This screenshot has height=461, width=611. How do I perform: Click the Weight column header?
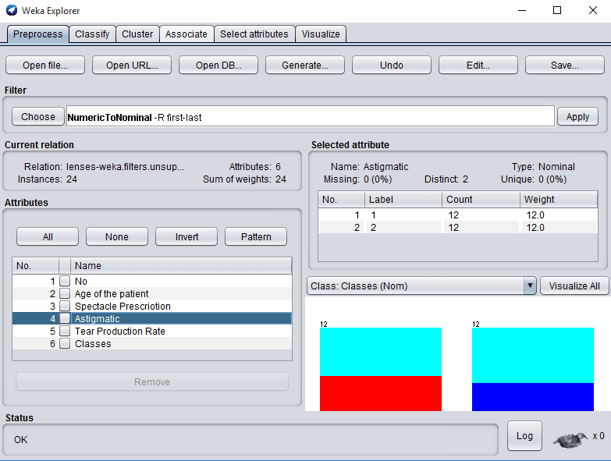click(x=559, y=200)
